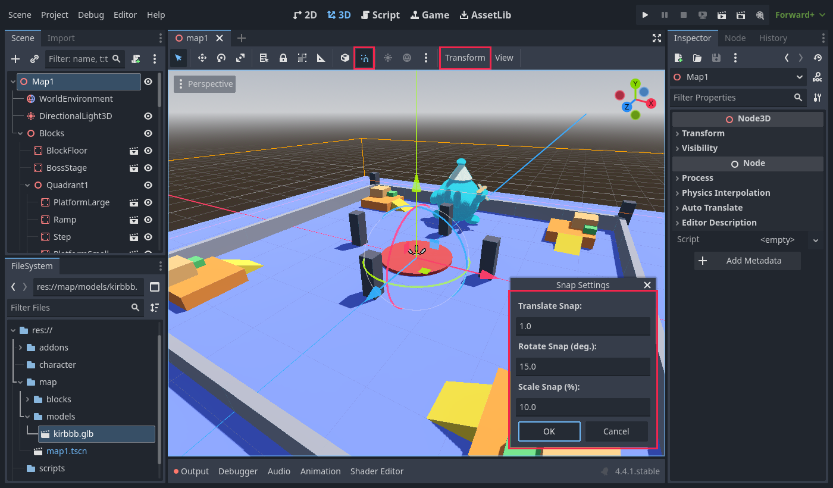Screen dimensions: 833x488
Task: Open object history in Inspector
Action: click(x=818, y=58)
